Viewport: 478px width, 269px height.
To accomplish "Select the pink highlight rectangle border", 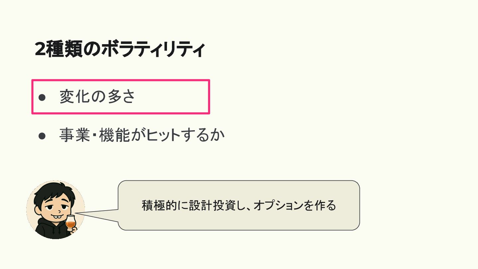I will pos(121,80).
